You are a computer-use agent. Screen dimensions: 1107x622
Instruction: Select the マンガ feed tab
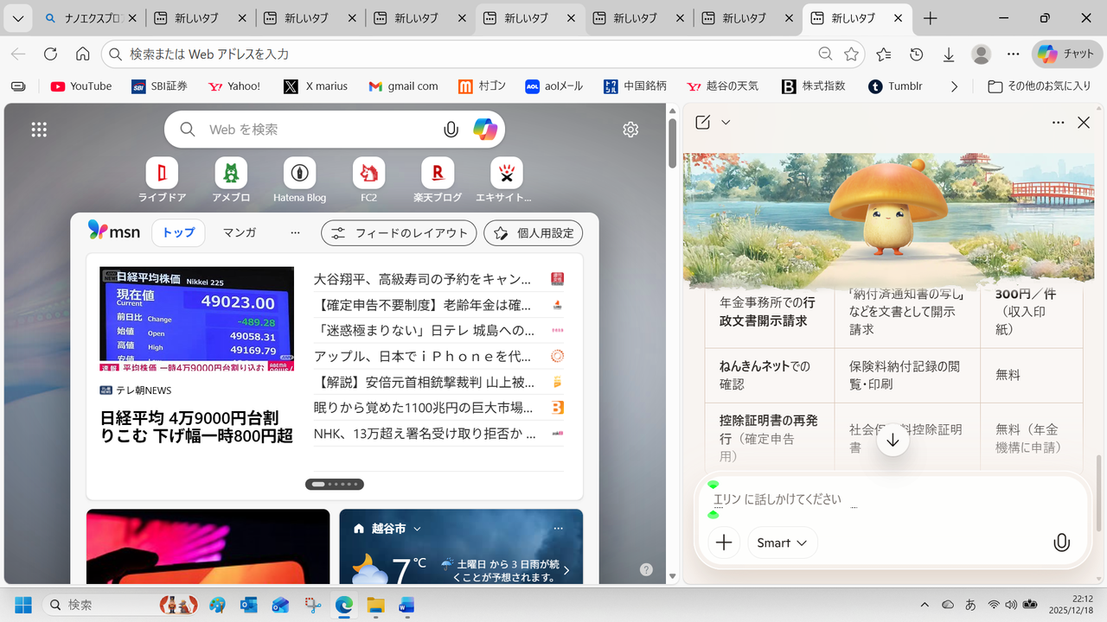(x=240, y=232)
